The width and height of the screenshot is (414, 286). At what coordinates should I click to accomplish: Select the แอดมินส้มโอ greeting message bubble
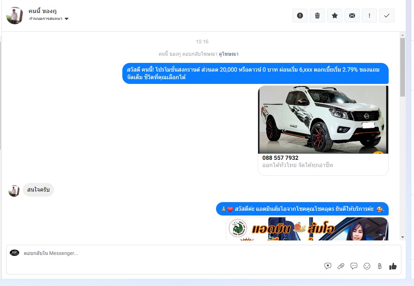tap(302, 209)
